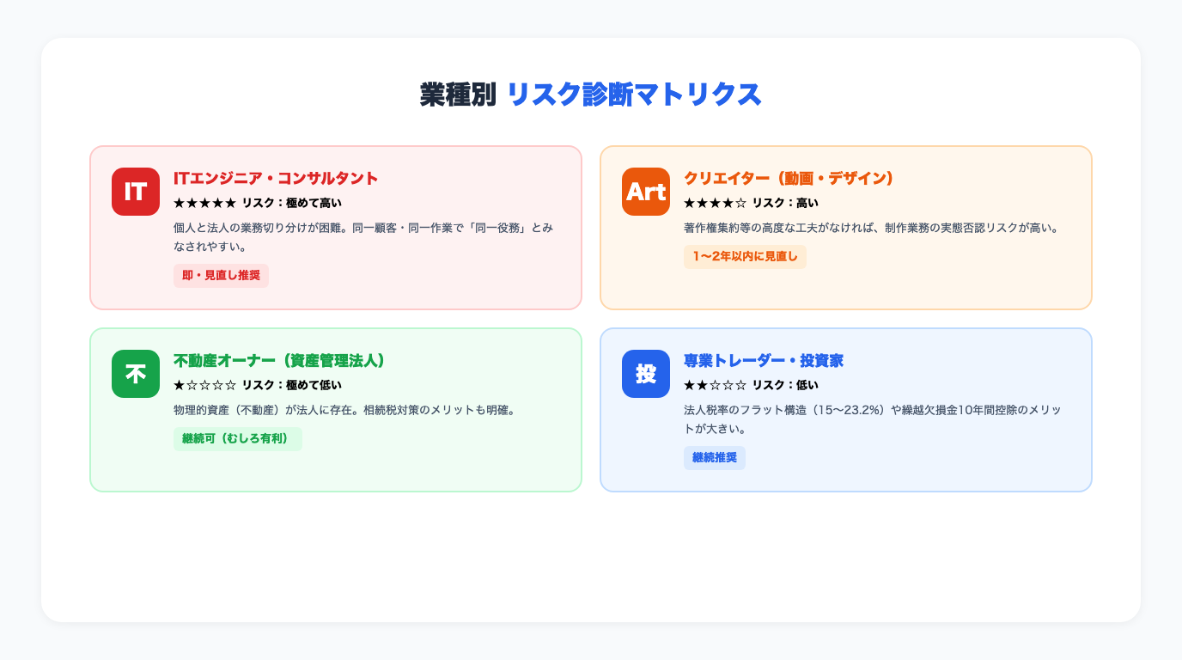Click the five-star rating on the IT card
This screenshot has width=1182, height=660.
[204, 203]
